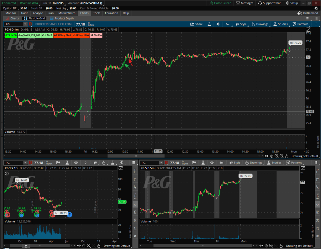
Task: Zoom out on the main chart
Action: (x=282, y=156)
